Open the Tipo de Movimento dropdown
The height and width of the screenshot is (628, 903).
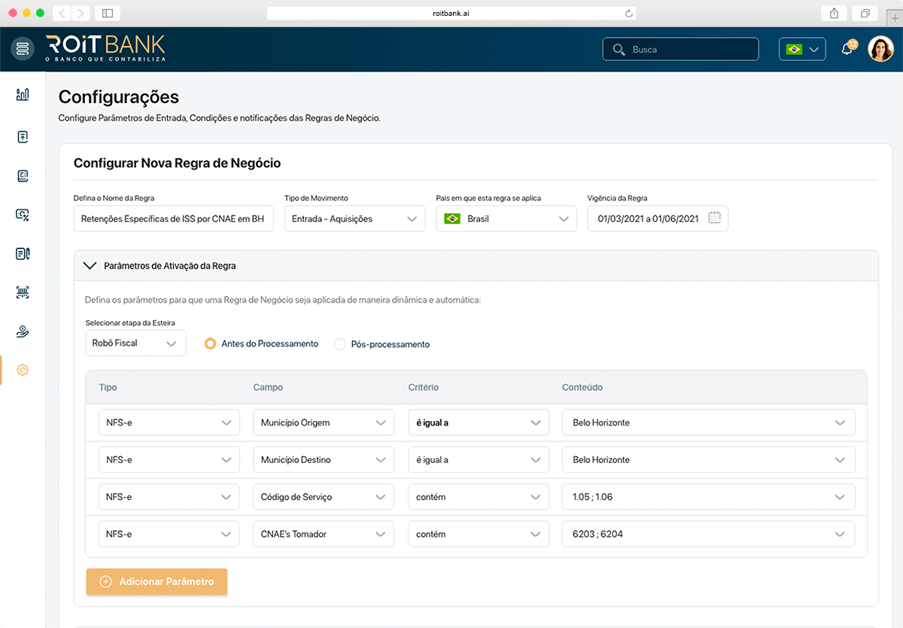point(353,219)
